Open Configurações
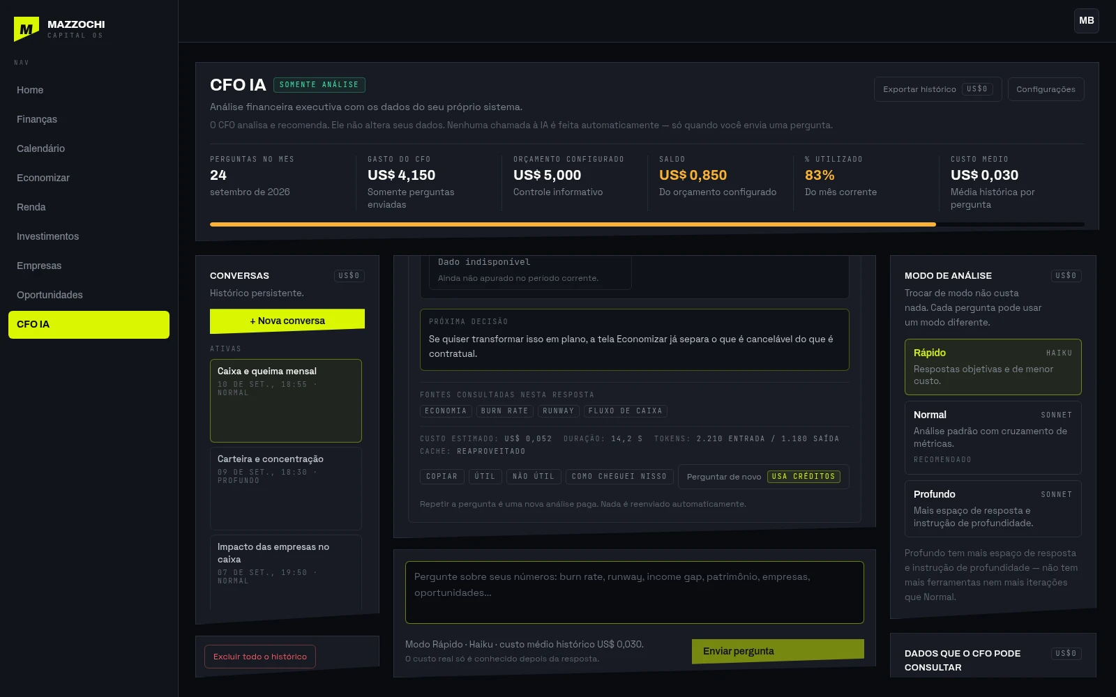This screenshot has width=1116, height=697. (x=1046, y=89)
